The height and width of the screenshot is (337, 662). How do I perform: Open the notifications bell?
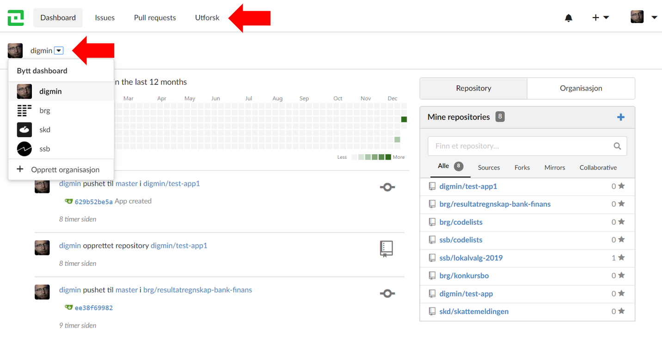pos(569,18)
